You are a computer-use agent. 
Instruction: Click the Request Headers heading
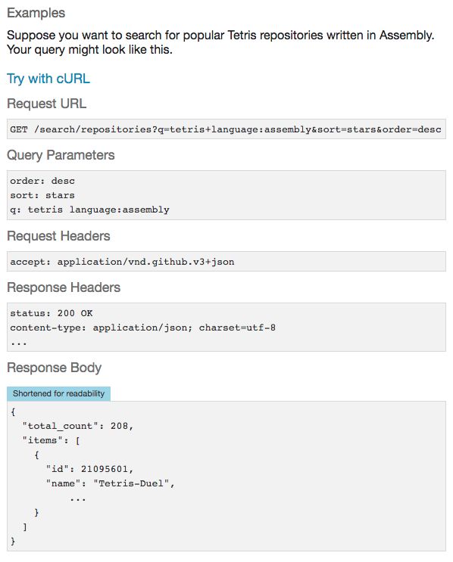click(58, 236)
